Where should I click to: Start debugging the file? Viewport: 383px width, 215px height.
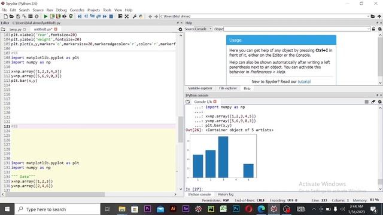[x=80, y=16]
